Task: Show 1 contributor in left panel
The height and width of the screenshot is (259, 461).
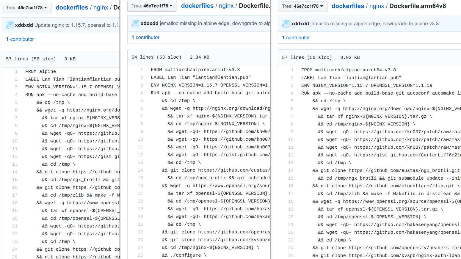Action: pyautogui.click(x=20, y=39)
